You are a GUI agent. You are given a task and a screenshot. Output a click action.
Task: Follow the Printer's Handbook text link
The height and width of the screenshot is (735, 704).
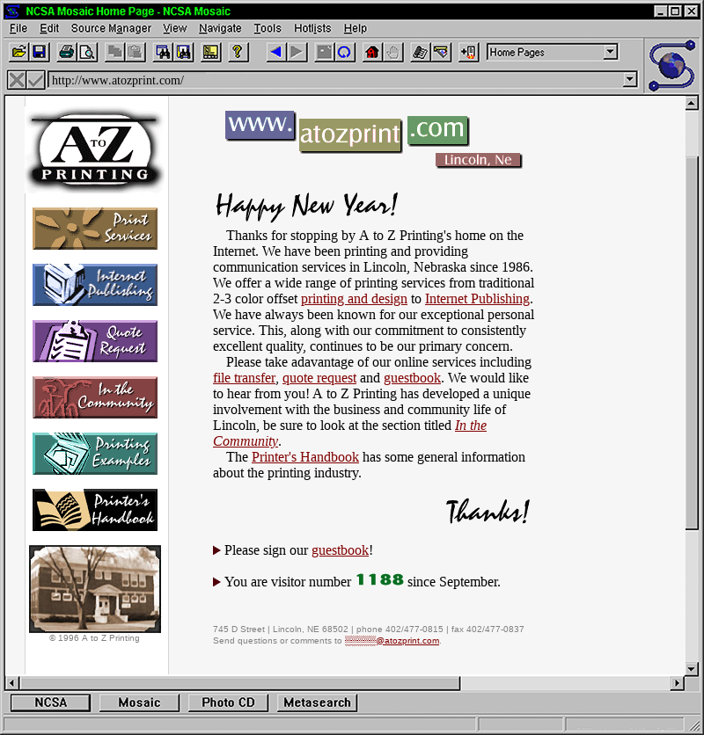[304, 457]
